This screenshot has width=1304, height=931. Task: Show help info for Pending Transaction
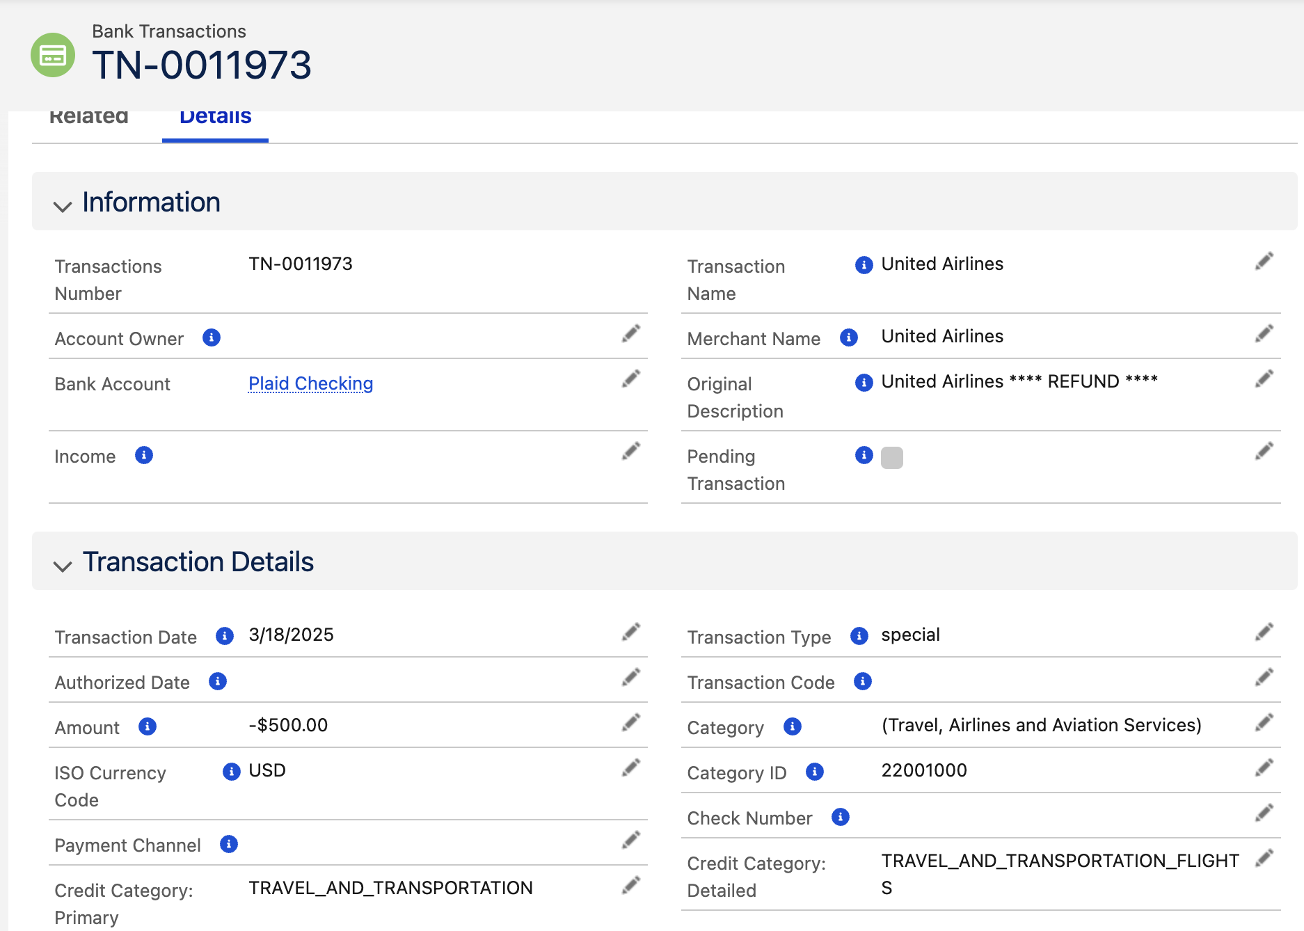coord(864,455)
